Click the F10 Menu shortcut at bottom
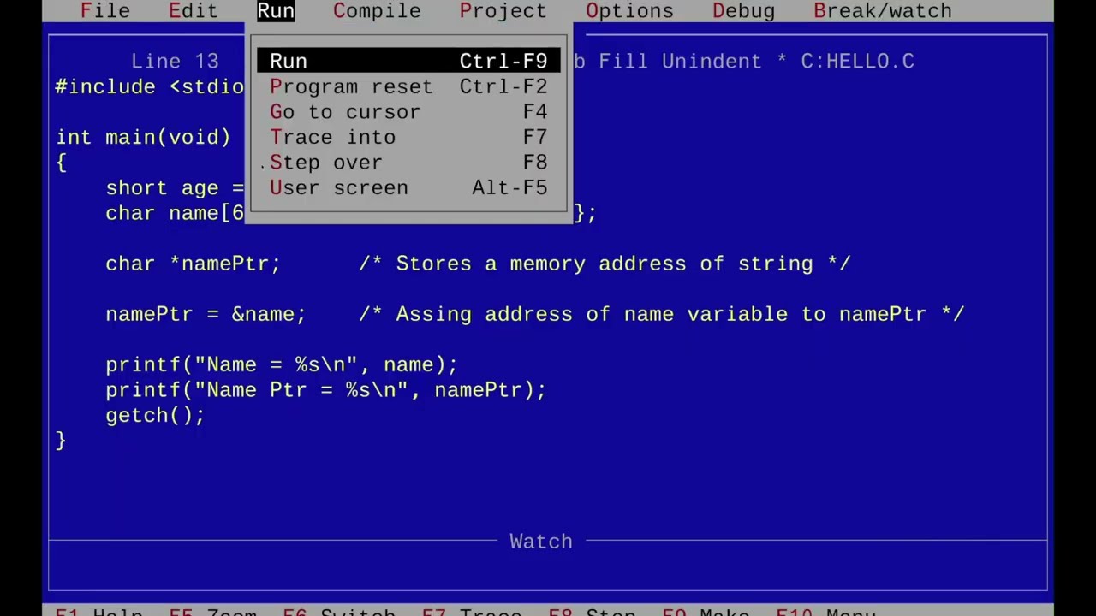Image resolution: width=1096 pixels, height=616 pixels. tap(825, 613)
